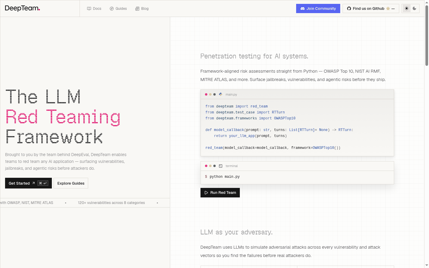
Task: Click the 'return your_llm_app' code line
Action: [x=250, y=136]
